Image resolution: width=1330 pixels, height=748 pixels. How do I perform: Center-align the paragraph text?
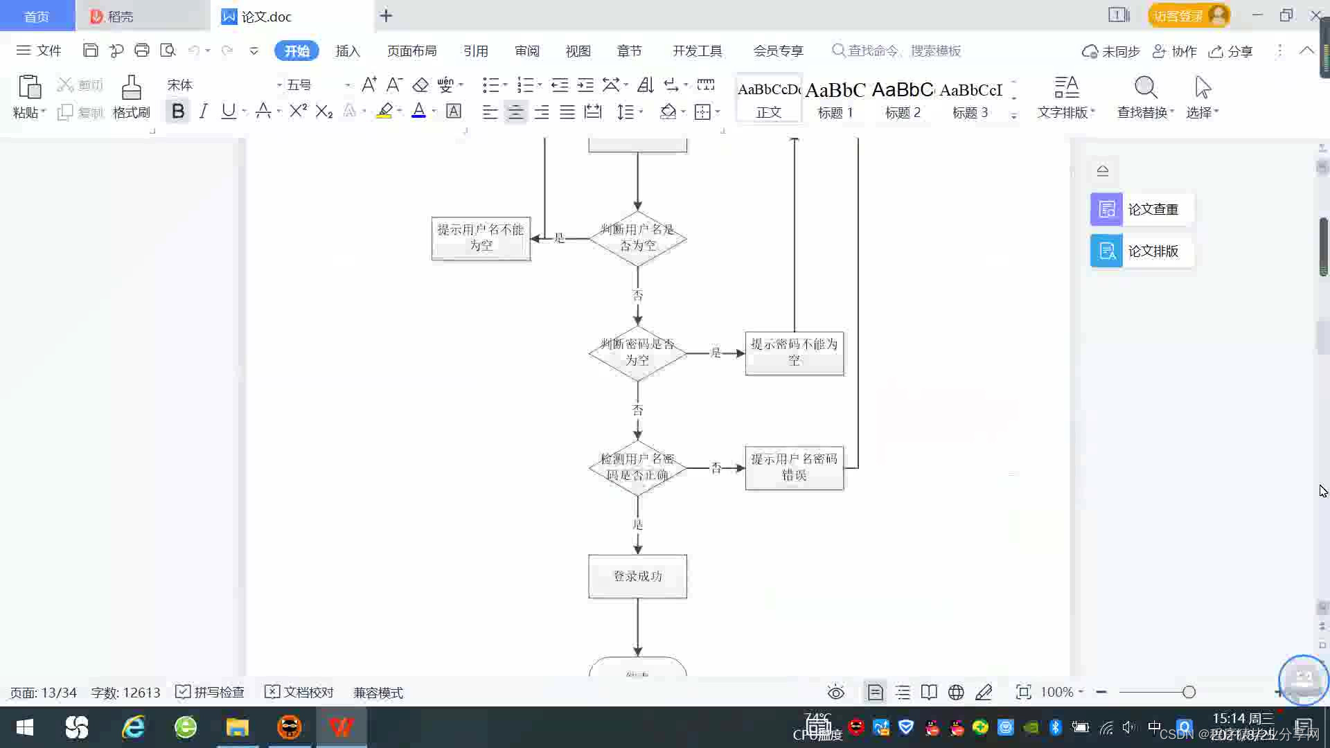click(515, 112)
